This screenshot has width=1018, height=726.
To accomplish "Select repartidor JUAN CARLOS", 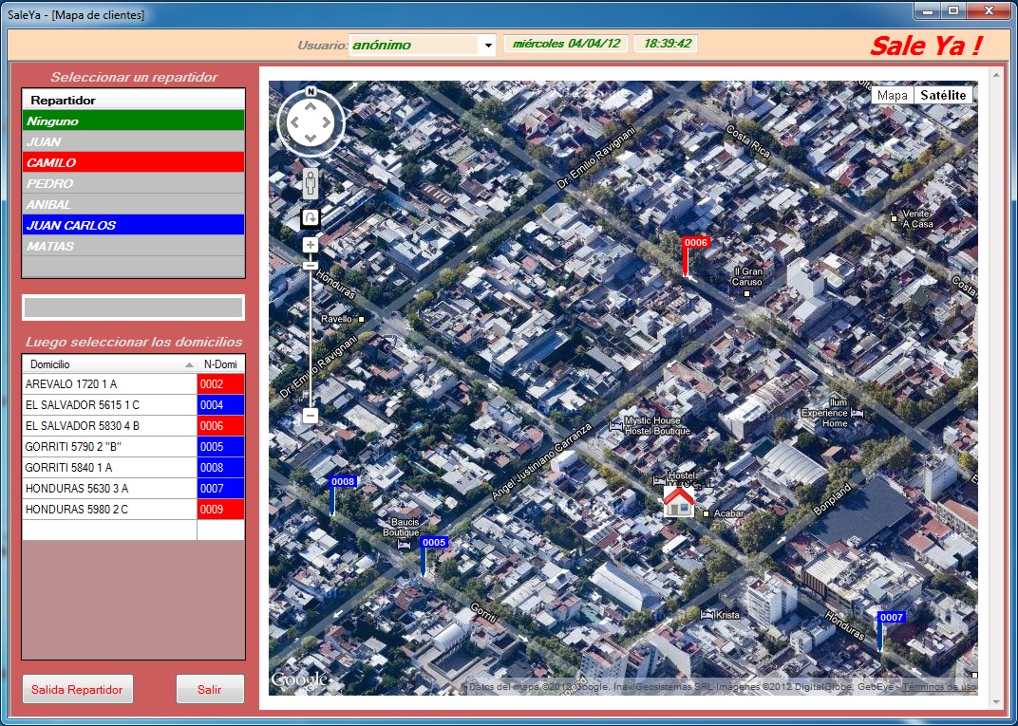I will tap(134, 225).
